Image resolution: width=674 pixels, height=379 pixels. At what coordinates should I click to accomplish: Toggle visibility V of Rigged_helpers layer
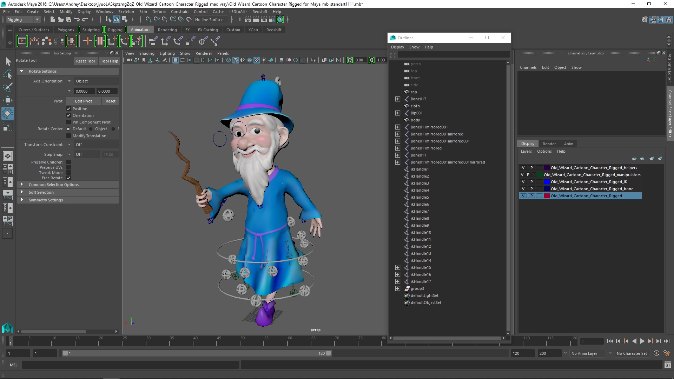(x=523, y=168)
